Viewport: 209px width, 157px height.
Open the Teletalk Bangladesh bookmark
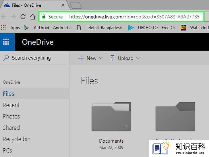click(x=104, y=28)
